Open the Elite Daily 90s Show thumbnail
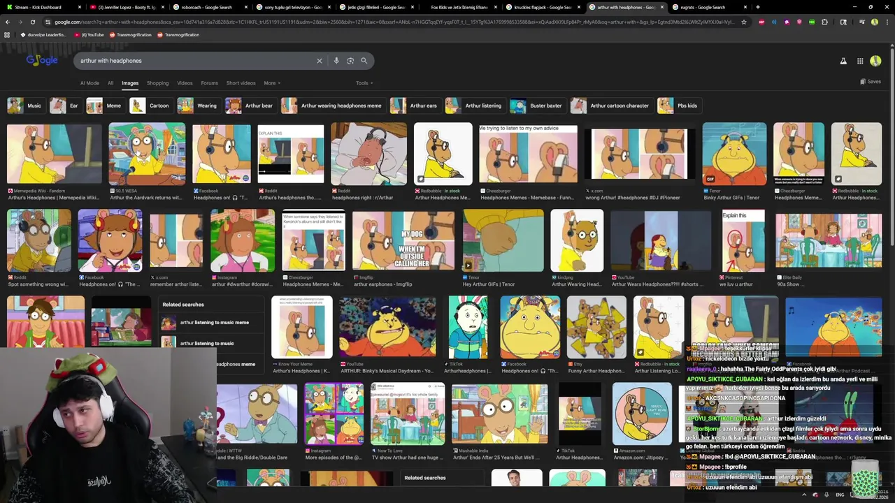 pyautogui.click(x=828, y=240)
